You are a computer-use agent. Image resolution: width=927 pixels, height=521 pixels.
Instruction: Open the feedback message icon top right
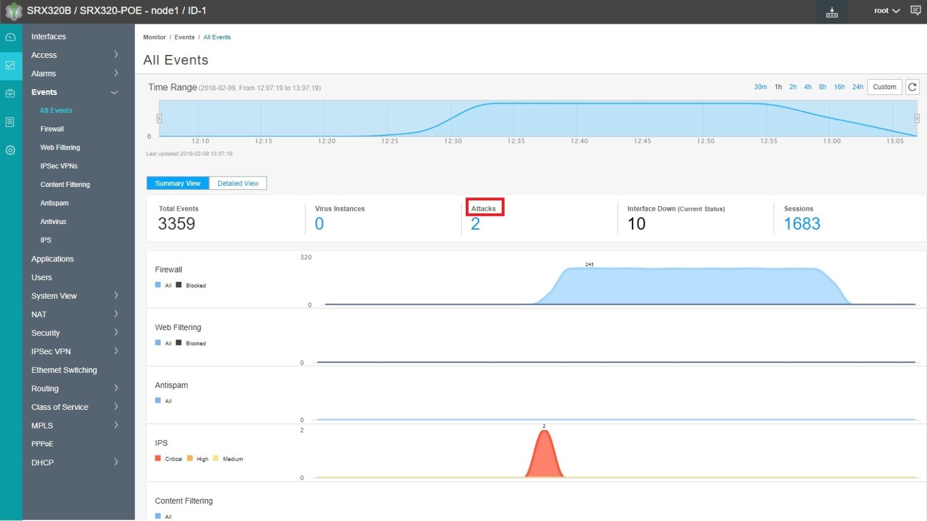point(917,11)
